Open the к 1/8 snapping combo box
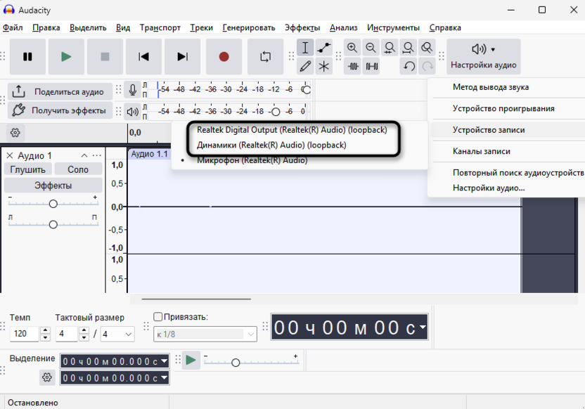Screen dimensions: 585x409 click(205, 334)
